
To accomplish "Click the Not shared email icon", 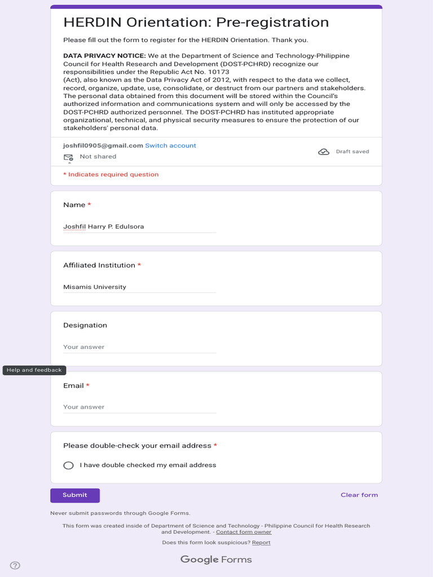I will click(x=68, y=157).
